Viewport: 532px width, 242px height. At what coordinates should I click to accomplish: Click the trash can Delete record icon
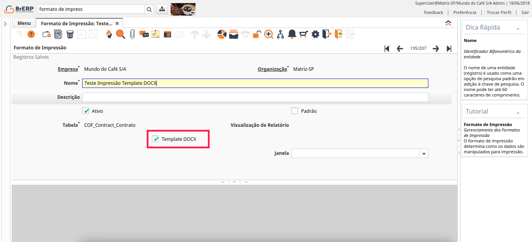point(70,34)
